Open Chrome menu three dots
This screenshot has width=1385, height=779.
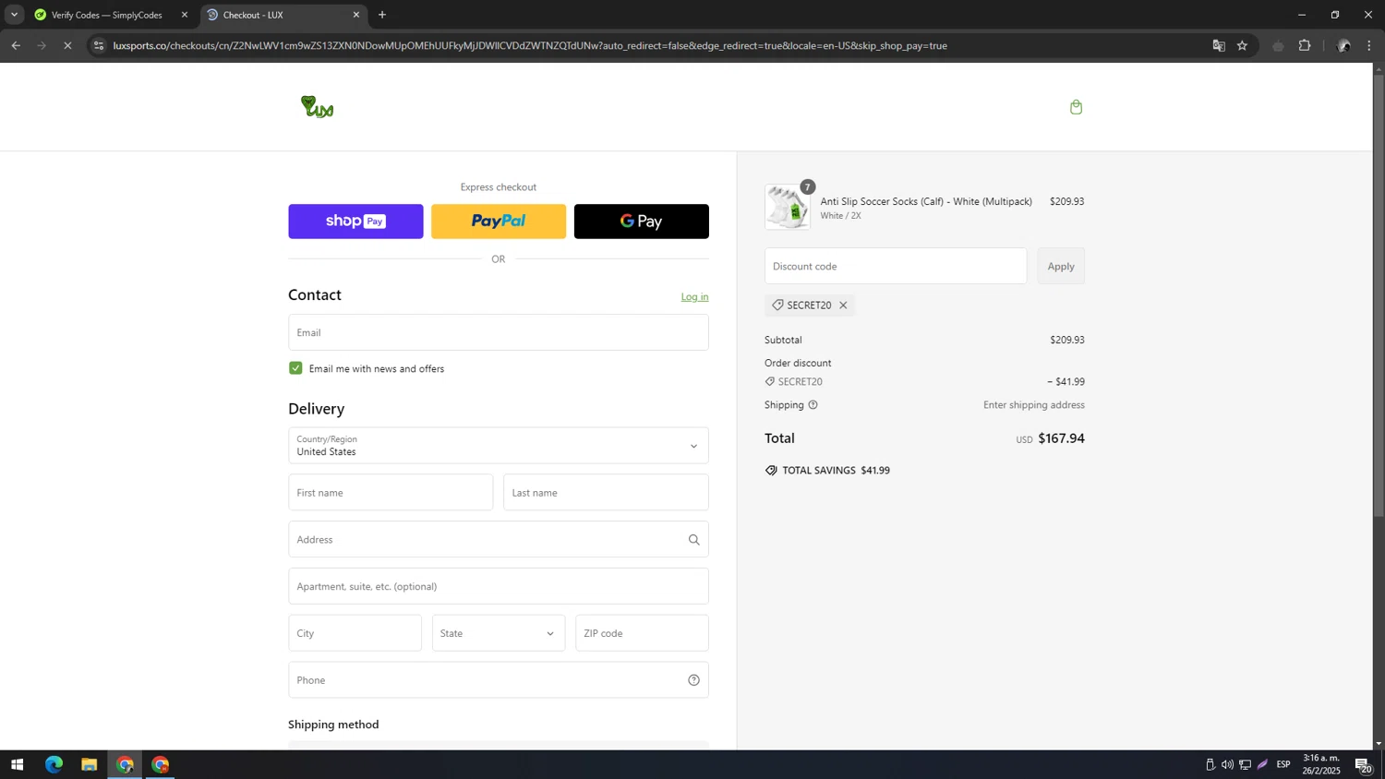pyautogui.click(x=1369, y=45)
